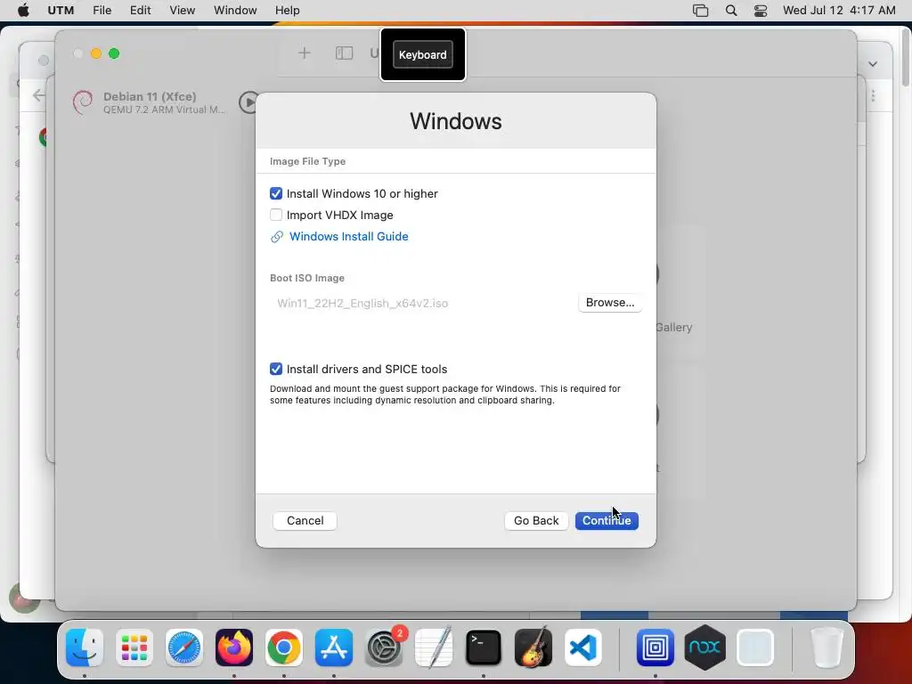
Task: Click the plus icon in the UTM toolbar
Action: click(x=305, y=53)
